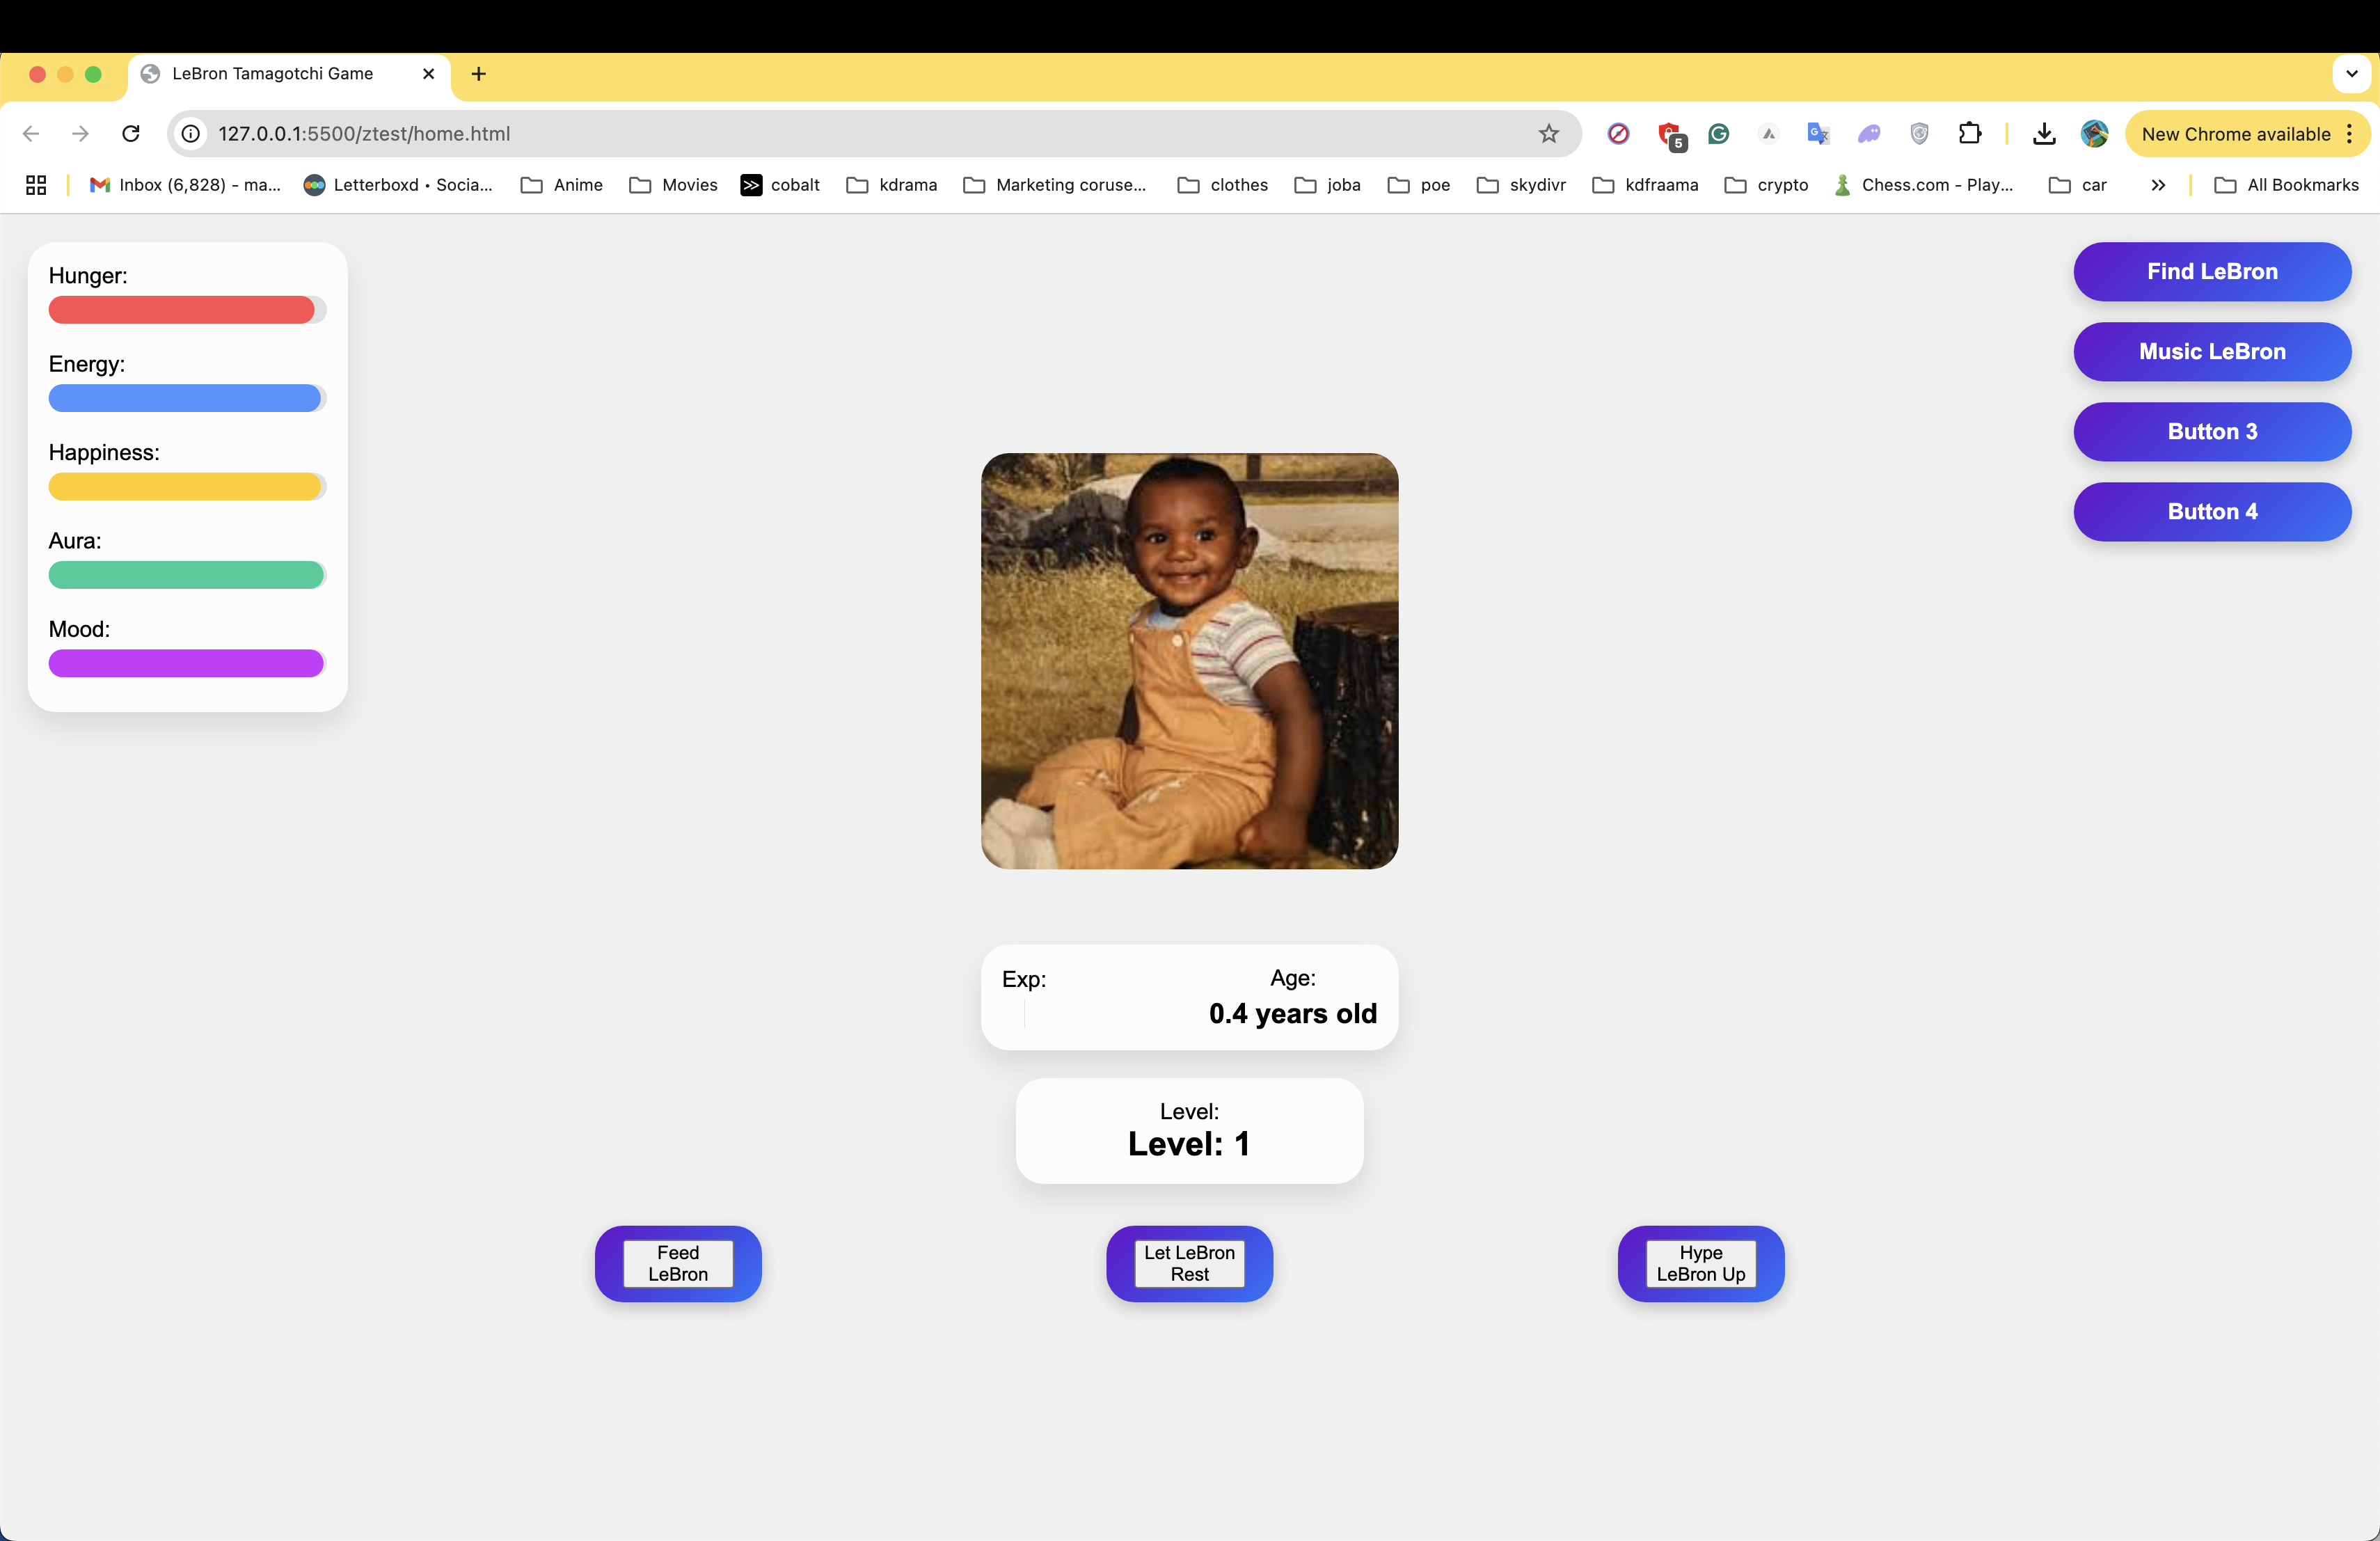Click the site info icon in address bar
2380x1541 pixels.
191,134
